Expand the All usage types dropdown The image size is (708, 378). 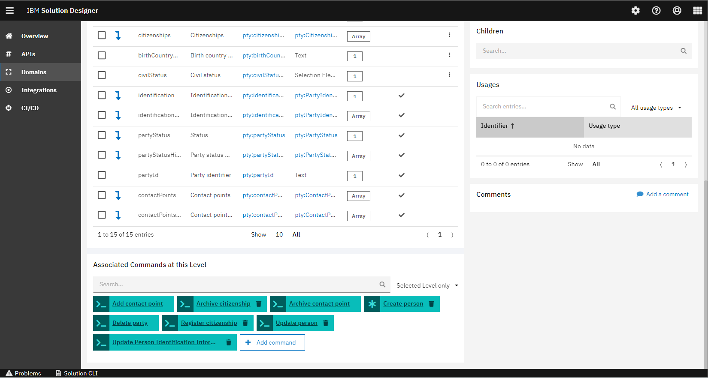click(x=656, y=108)
